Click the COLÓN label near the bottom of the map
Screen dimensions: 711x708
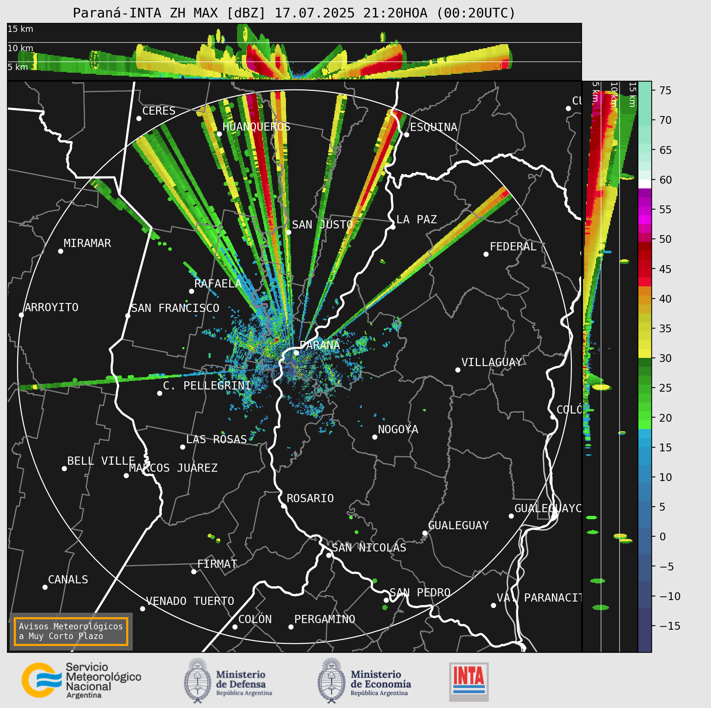pyautogui.click(x=255, y=619)
